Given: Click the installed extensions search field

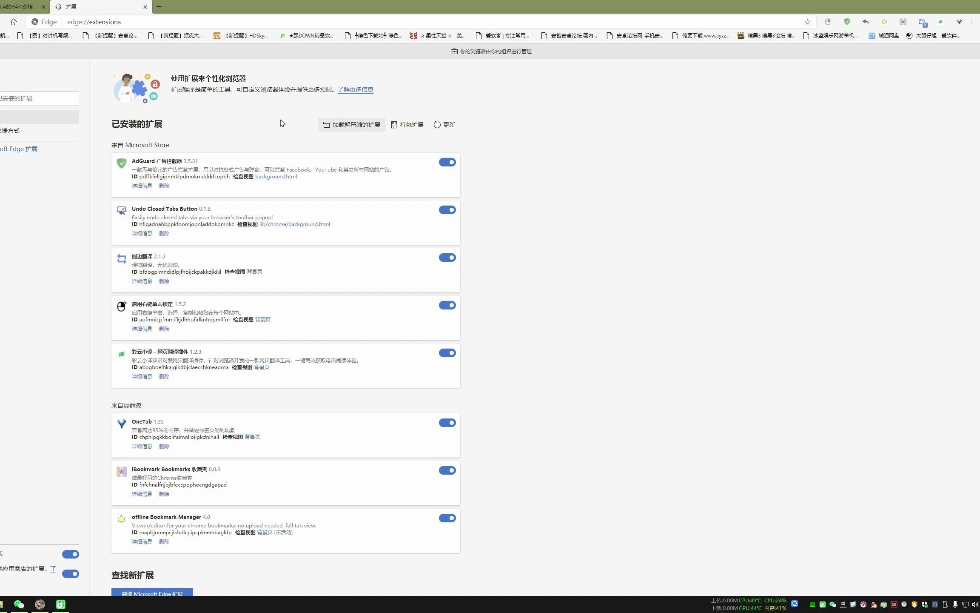Looking at the screenshot, I should [38, 98].
